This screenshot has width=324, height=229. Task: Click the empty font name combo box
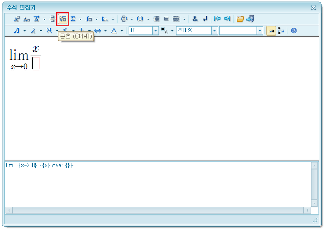(x=238, y=31)
